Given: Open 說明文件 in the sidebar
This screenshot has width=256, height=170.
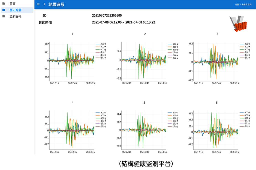Looking at the screenshot, I should 15,16.
